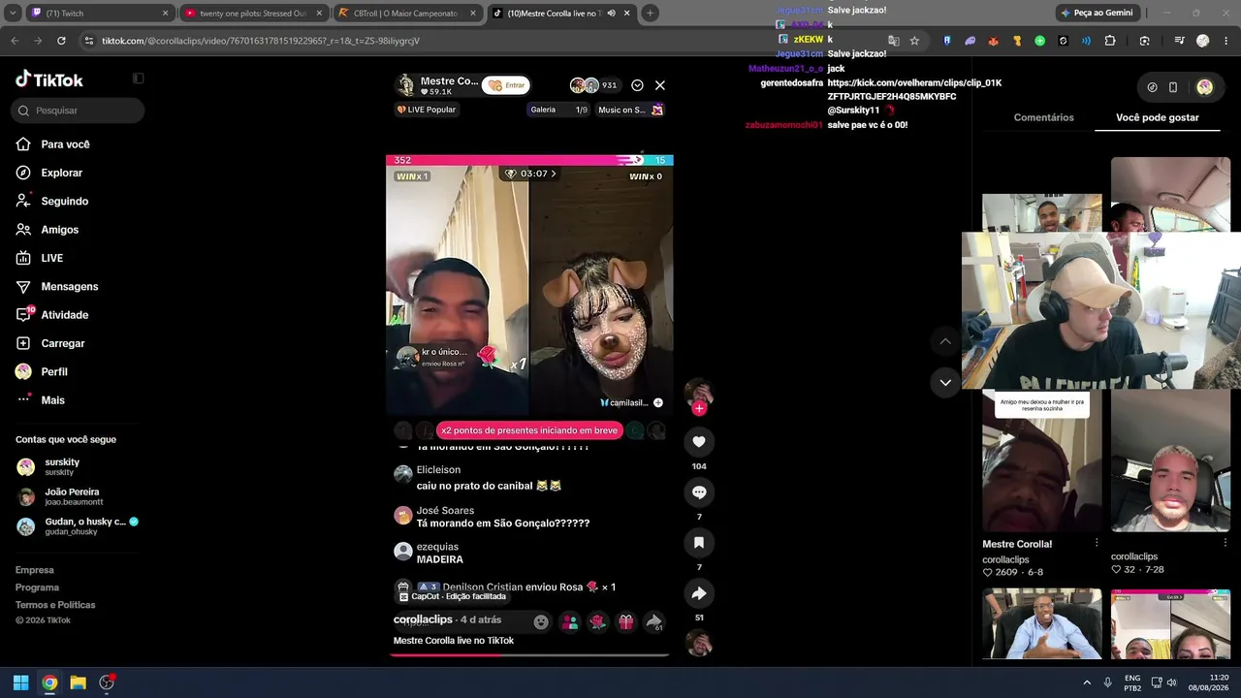Click the two-people guests icon in chat bar
The height and width of the screenshot is (698, 1241).
point(570,622)
